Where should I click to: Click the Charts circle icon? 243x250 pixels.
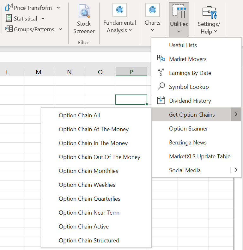[x=152, y=10]
